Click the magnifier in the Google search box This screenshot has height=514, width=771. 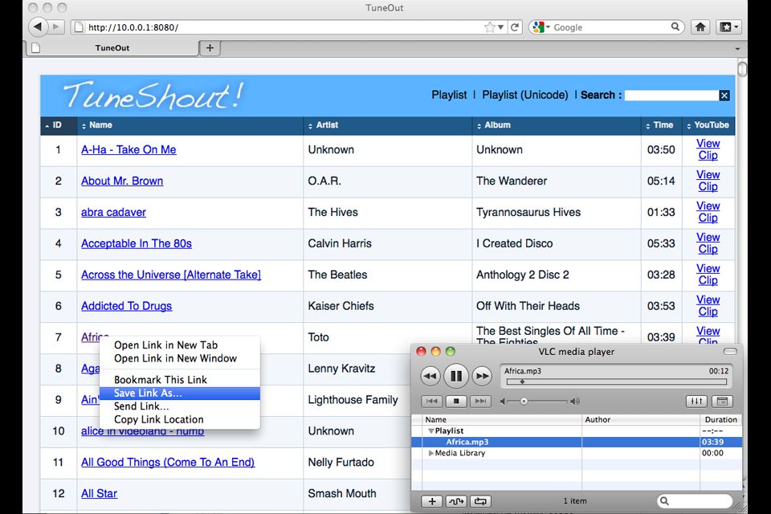[x=675, y=27]
